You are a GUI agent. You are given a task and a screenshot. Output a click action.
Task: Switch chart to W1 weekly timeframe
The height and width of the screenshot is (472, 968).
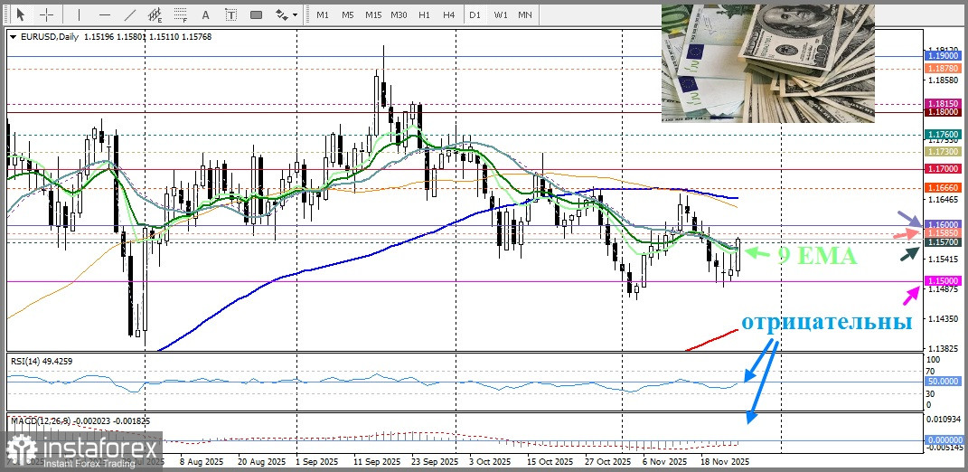pos(501,14)
